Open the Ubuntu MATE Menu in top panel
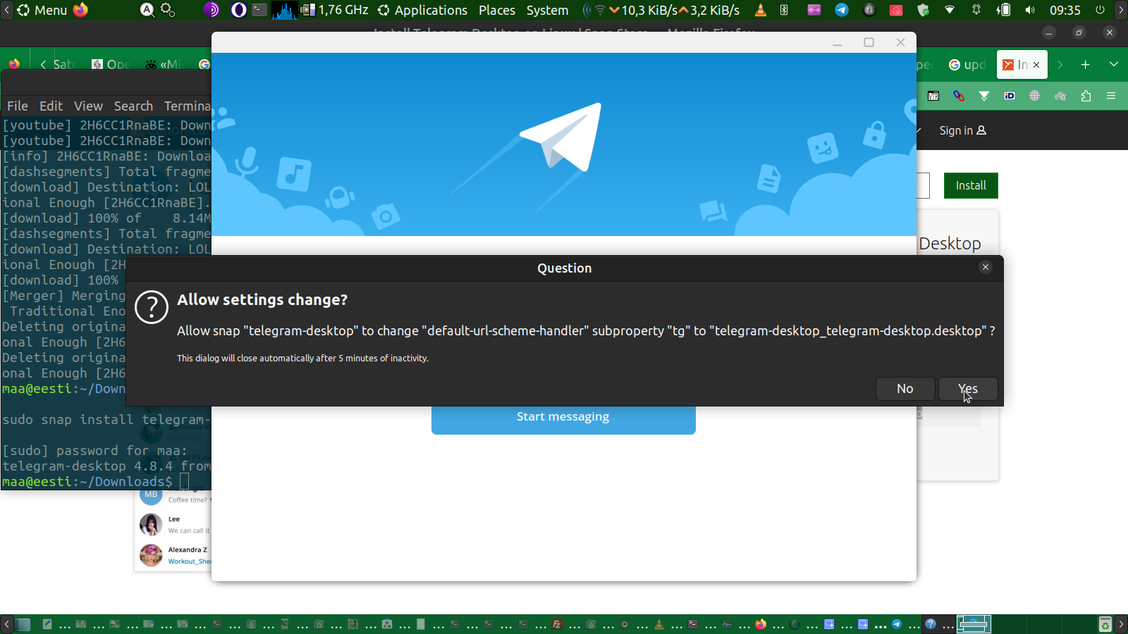The image size is (1128, 634). click(42, 10)
